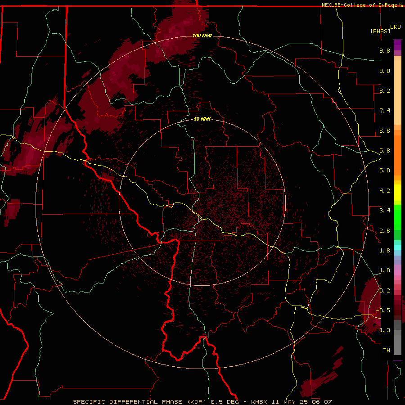Click the 4.2 scale value
Viewport: 405px width, 405px height.
385,191
